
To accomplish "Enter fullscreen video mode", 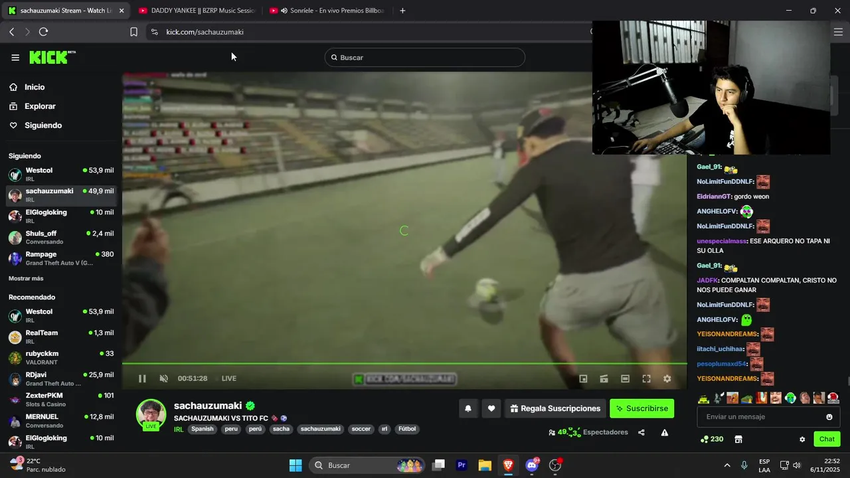I will (646, 378).
